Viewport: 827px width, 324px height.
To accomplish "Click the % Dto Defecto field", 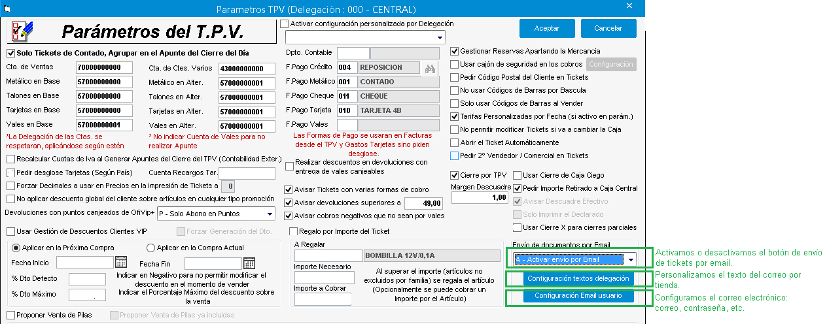I will click(x=87, y=279).
